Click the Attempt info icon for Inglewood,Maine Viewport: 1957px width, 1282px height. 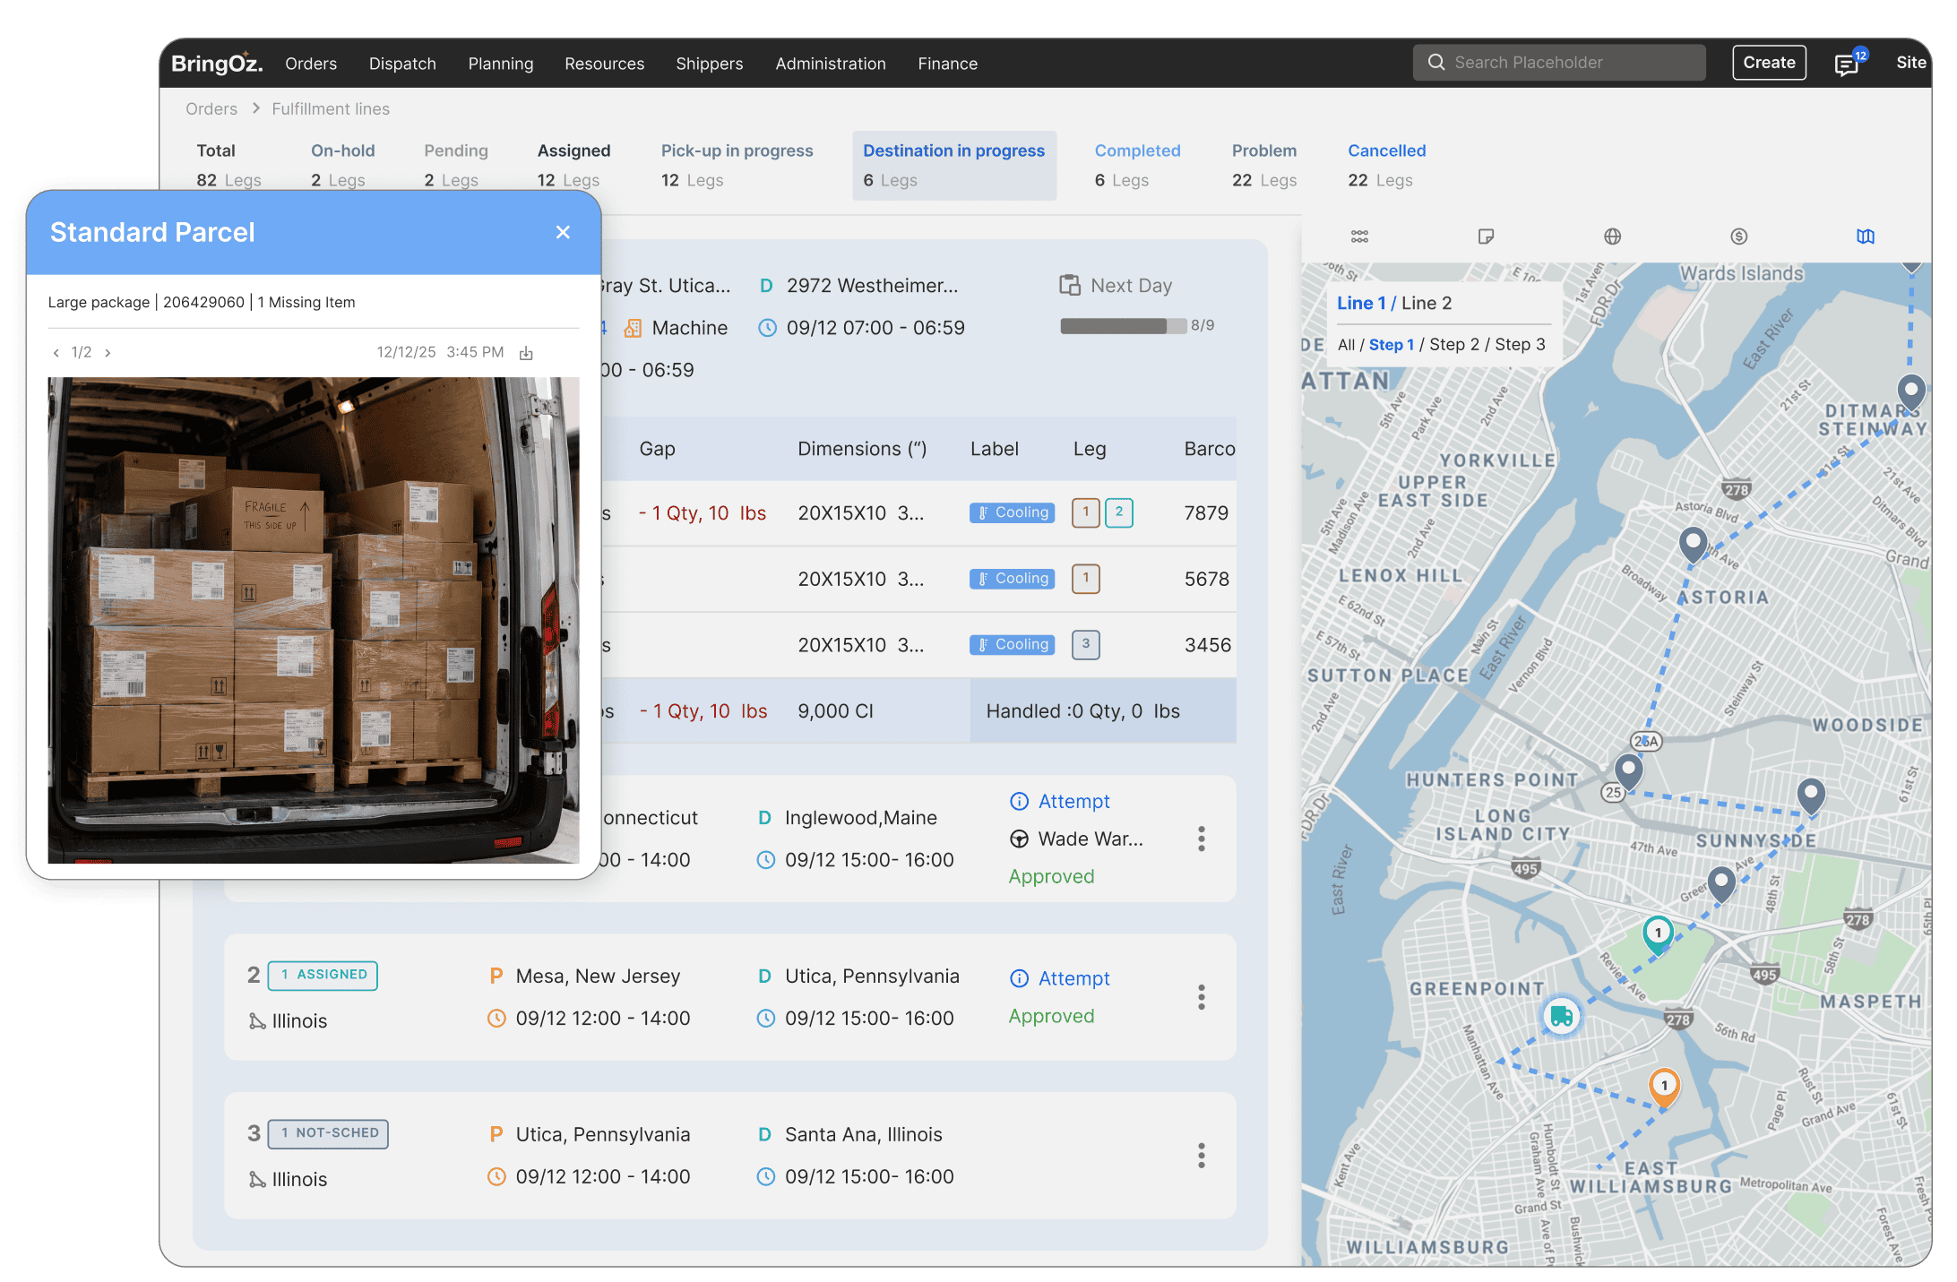click(x=1019, y=802)
